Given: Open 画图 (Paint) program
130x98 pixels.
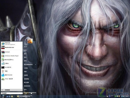Looking at the screenshot, I should [x=12, y=71].
